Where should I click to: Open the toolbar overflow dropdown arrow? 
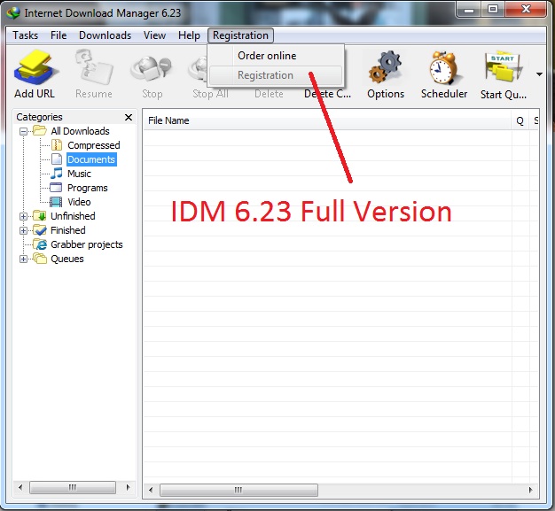(x=539, y=74)
